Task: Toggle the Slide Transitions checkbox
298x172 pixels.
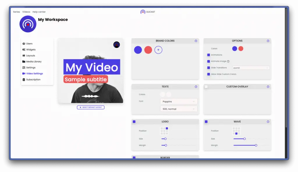Action: coord(208,68)
